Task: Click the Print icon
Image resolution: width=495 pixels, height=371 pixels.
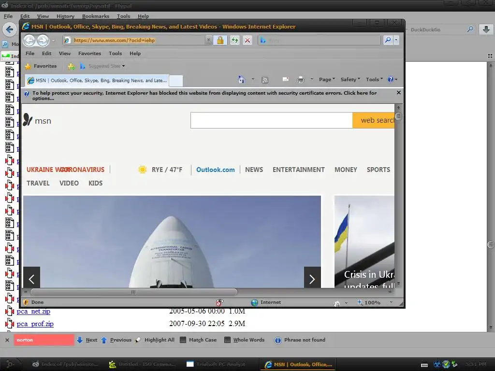Action: (x=301, y=80)
